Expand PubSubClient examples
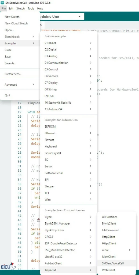The height and width of the screenshot is (275, 139). coord(68,263)
